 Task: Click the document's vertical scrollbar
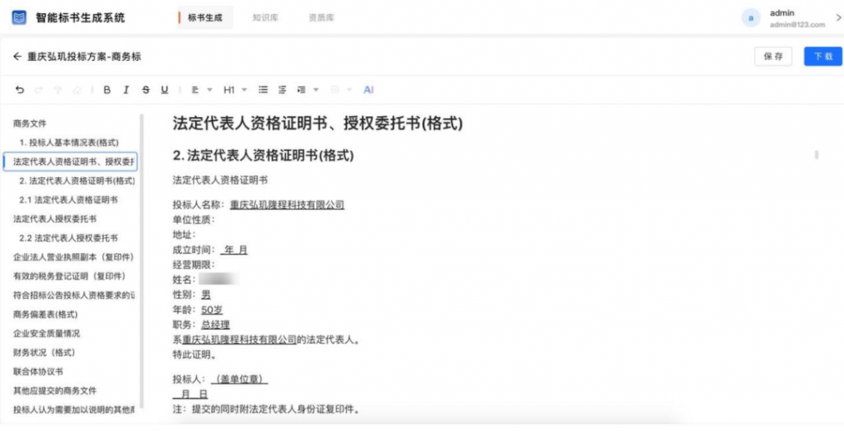816,155
